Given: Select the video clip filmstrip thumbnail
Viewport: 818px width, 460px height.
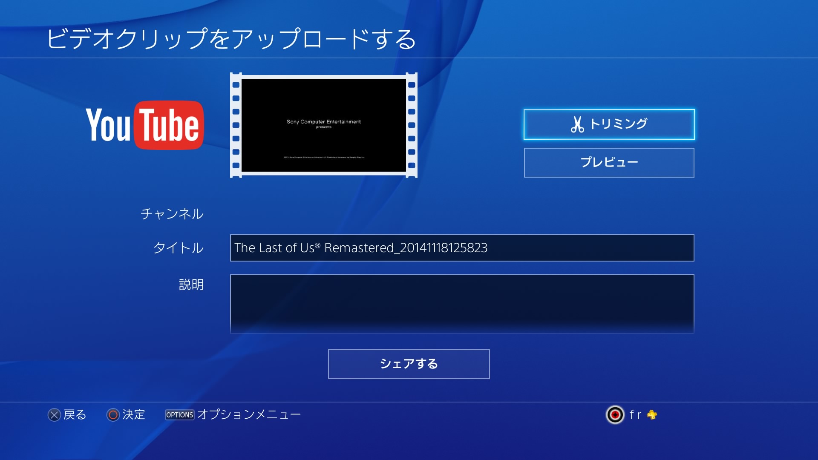Looking at the screenshot, I should point(323,125).
